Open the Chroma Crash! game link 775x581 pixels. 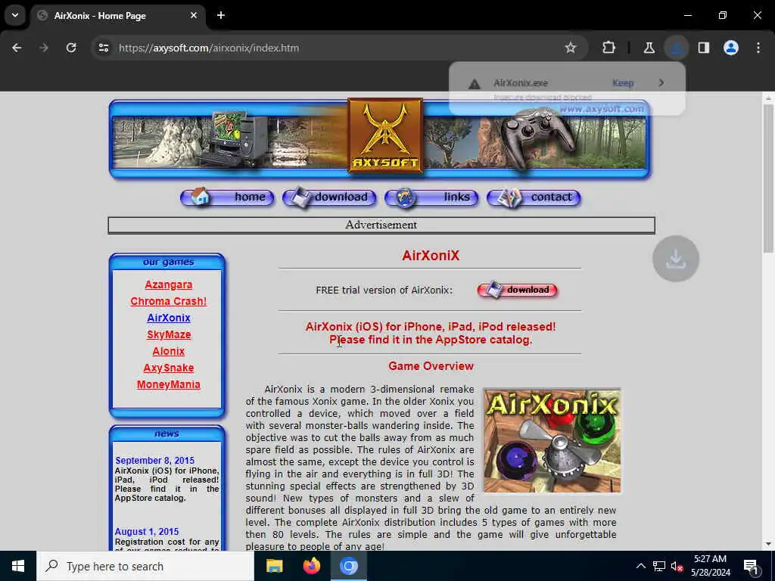[x=169, y=301]
